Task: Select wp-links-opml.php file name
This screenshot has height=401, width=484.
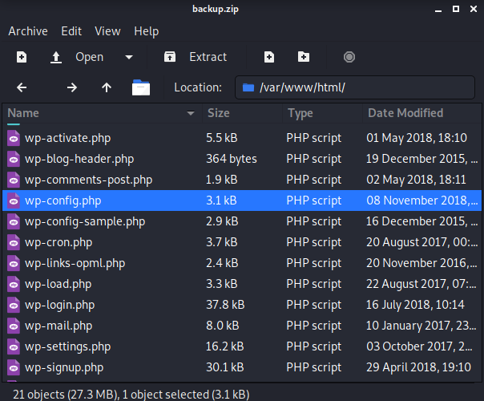Action: point(75,263)
